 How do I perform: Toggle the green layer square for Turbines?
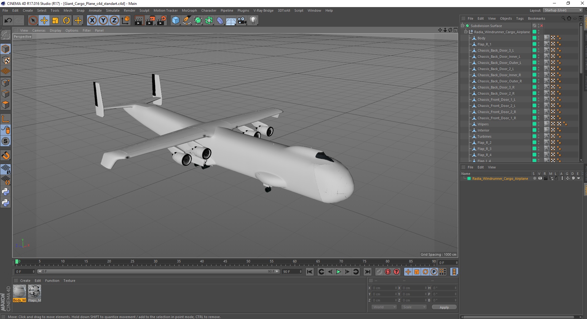pos(534,136)
